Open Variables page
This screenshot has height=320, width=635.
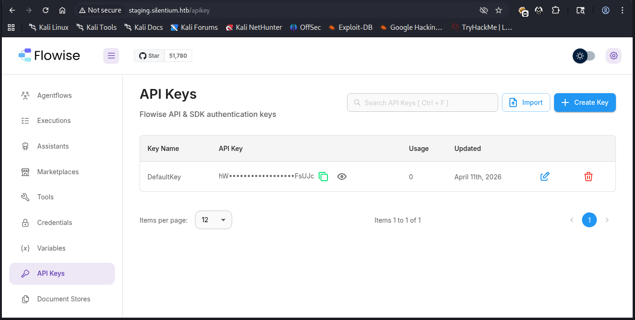[62, 248]
